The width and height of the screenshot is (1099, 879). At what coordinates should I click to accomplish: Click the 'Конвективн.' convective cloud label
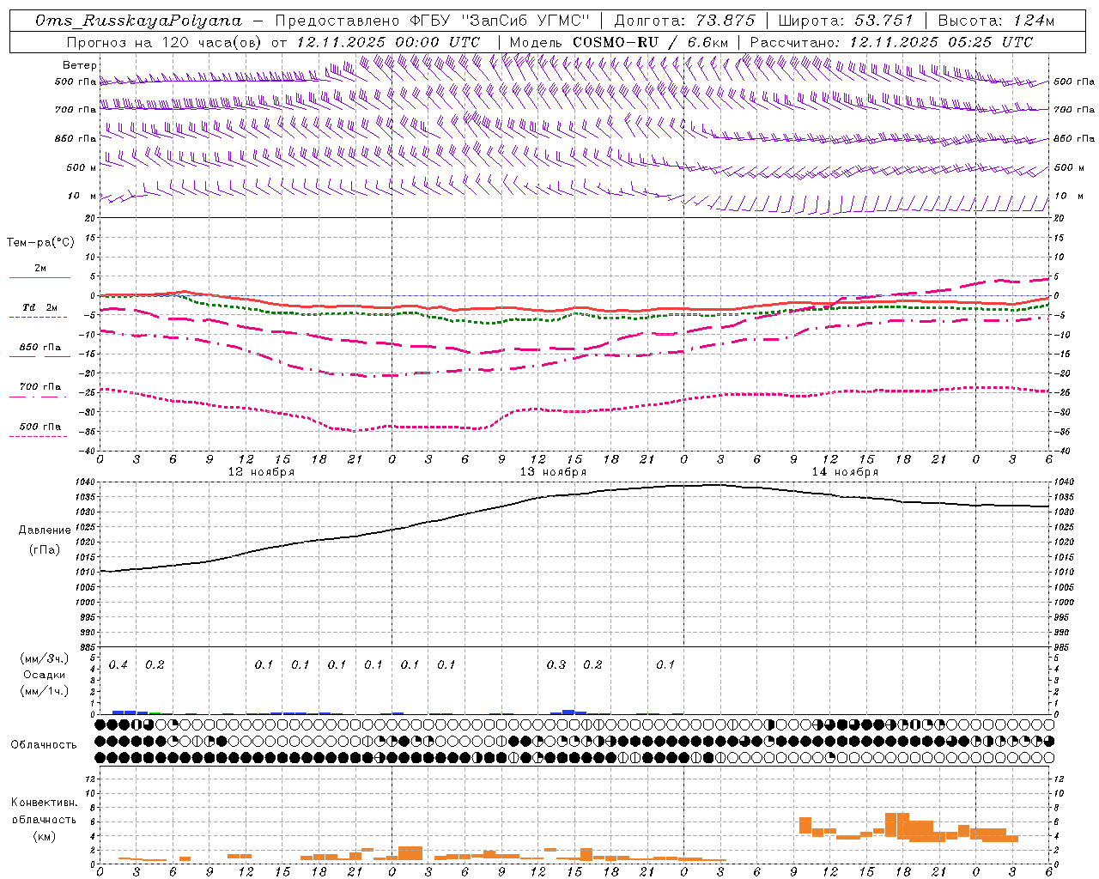[x=44, y=803]
